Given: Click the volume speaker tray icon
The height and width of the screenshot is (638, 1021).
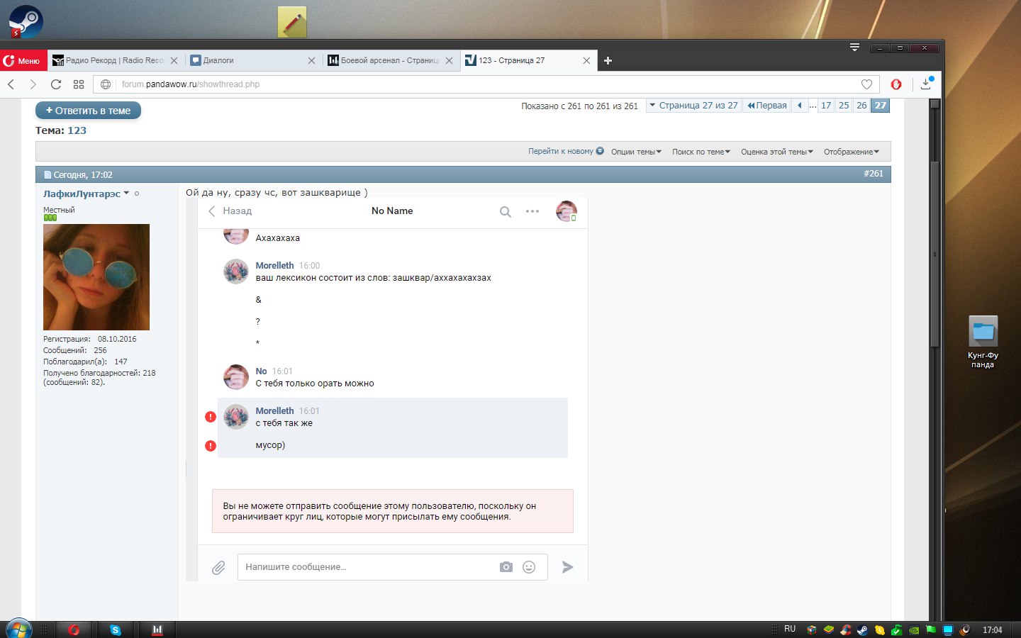Looking at the screenshot, I should click(x=965, y=629).
